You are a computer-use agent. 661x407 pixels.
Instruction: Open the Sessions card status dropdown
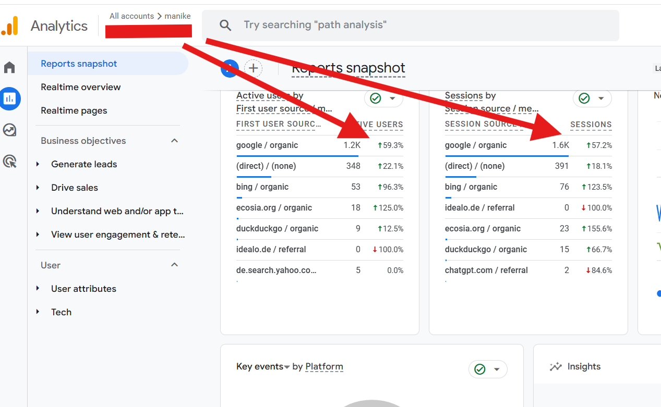point(600,98)
